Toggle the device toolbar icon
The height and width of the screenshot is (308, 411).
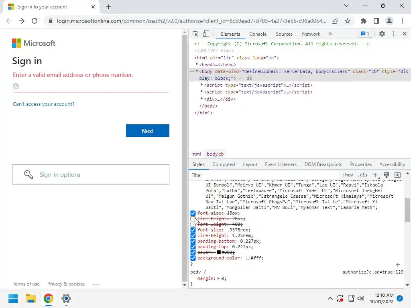pyautogui.click(x=206, y=34)
